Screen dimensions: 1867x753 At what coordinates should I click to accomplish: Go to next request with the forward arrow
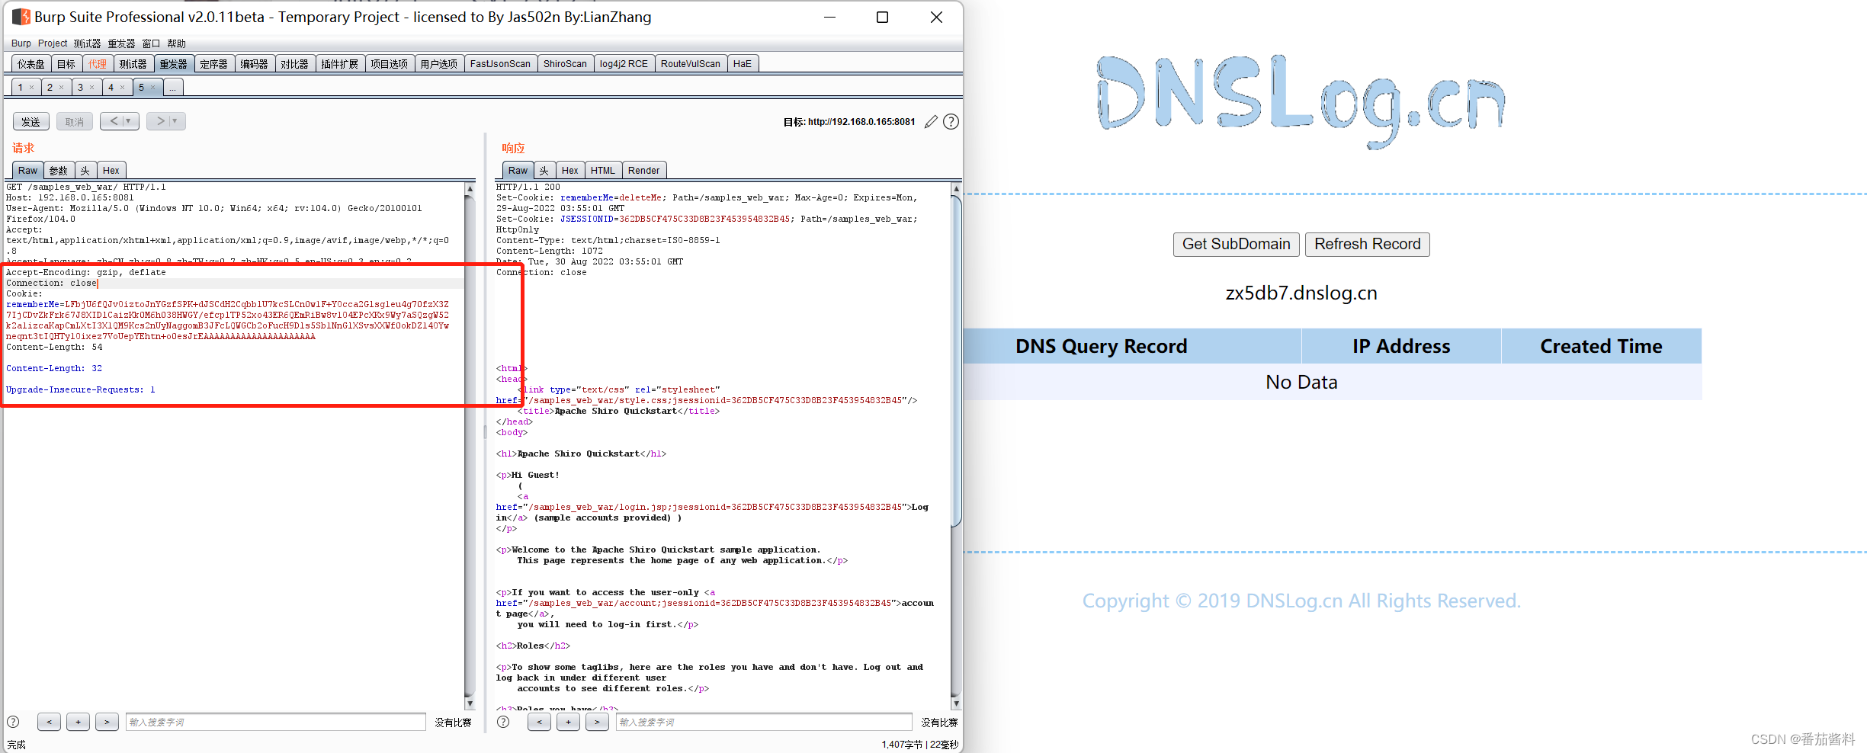159,121
